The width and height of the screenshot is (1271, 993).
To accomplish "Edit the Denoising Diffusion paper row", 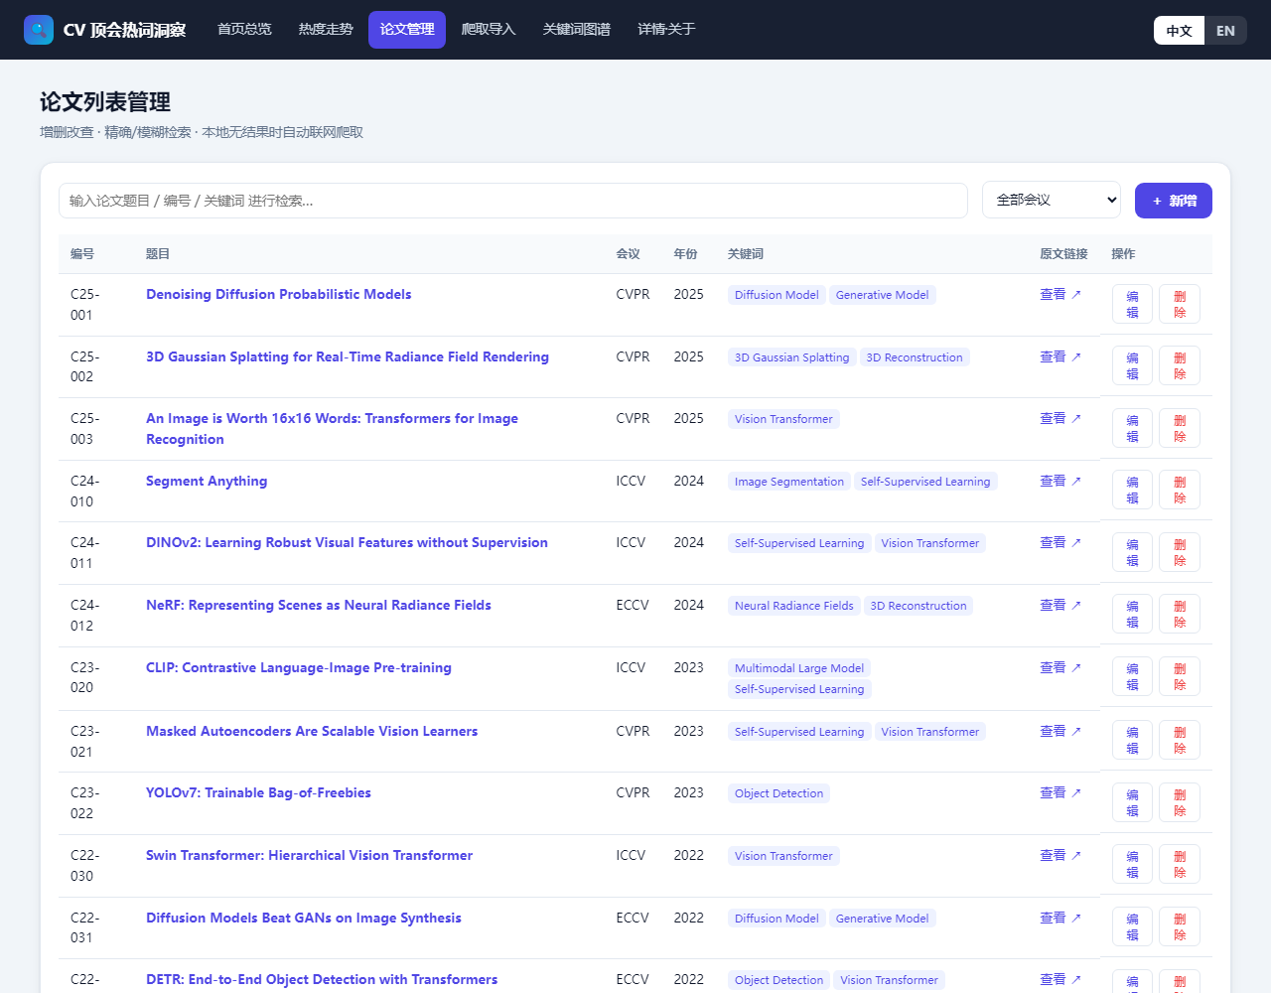I will click(x=1132, y=304).
